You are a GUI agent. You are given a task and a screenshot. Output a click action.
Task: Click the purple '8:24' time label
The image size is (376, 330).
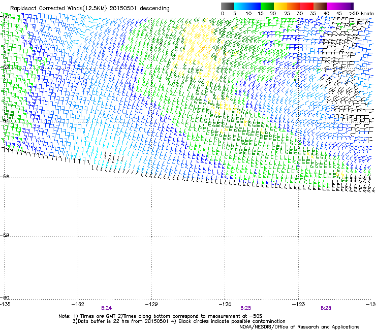coord(107,308)
